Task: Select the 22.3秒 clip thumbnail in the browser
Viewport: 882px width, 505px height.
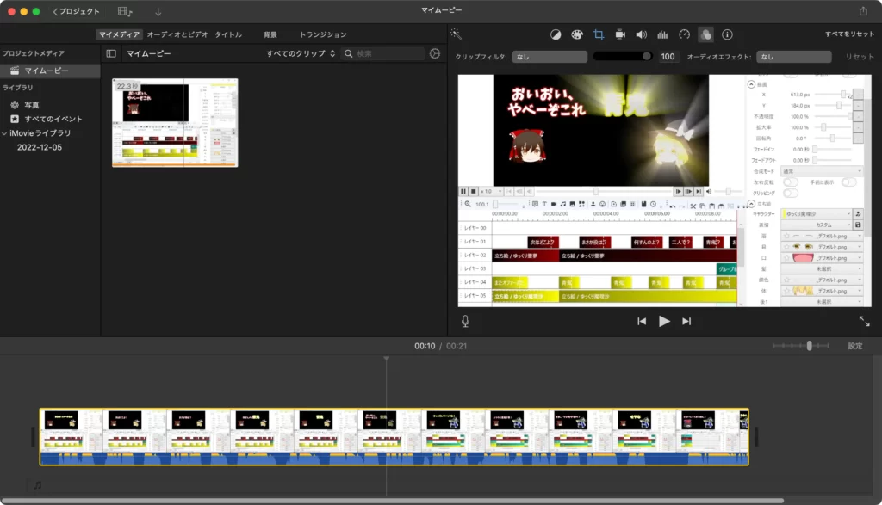Action: [175, 122]
